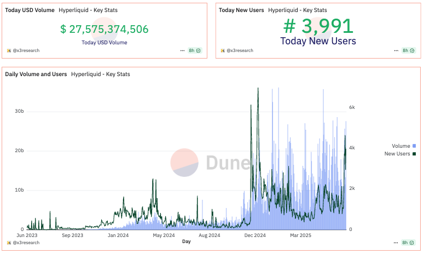
Task: Click the 8h refresh badge on Daily Volume chart
Action: [x=408, y=243]
